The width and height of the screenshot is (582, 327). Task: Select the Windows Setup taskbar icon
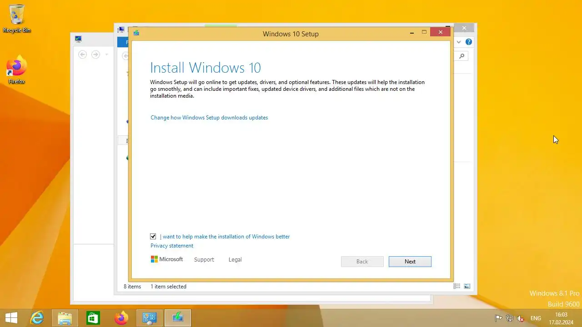178,318
